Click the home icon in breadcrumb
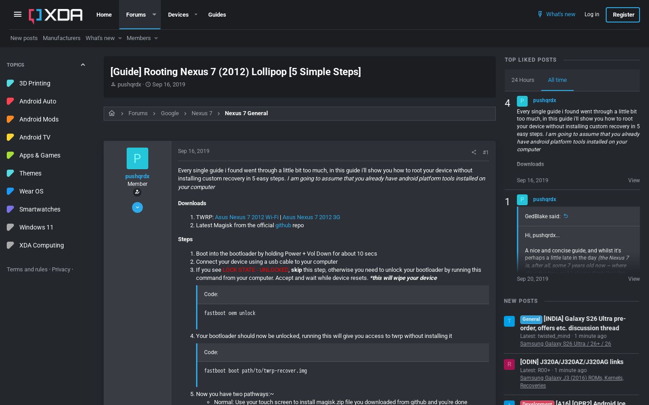This screenshot has height=405, width=649. coord(112,113)
